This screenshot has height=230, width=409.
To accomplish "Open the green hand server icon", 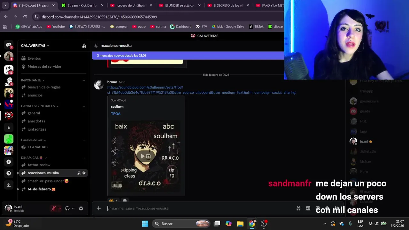I will coord(9,139).
